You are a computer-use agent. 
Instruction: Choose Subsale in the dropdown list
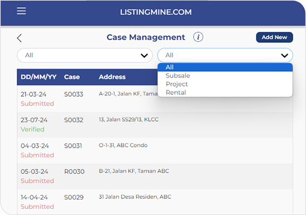[225, 76]
